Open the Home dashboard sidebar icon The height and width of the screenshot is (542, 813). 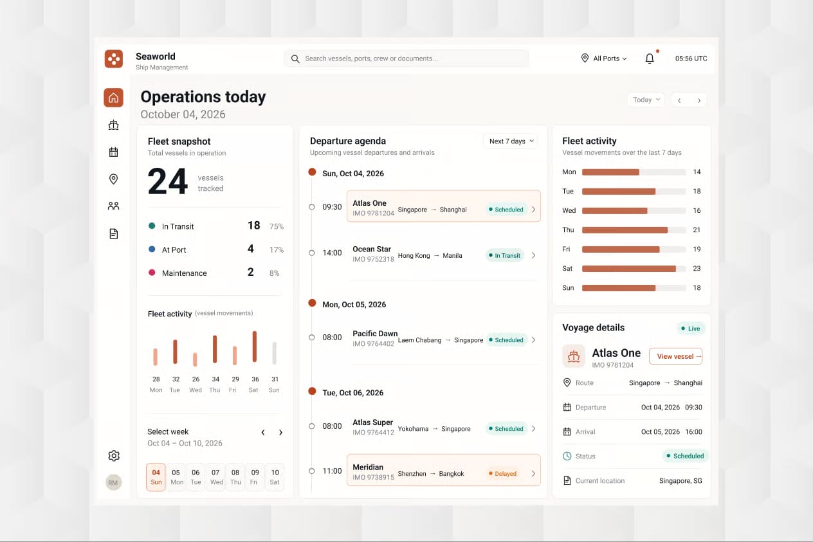pos(114,98)
